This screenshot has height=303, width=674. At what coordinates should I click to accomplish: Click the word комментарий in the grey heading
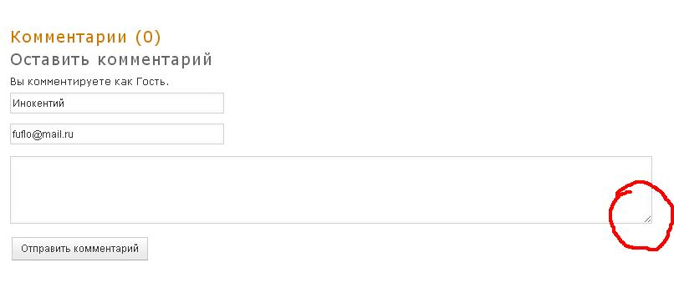155,59
